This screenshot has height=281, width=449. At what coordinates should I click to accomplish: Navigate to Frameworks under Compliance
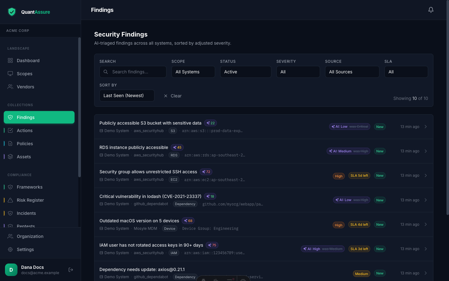coord(39,187)
